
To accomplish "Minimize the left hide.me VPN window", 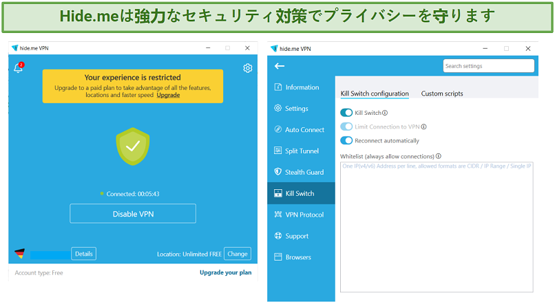I will [208, 48].
